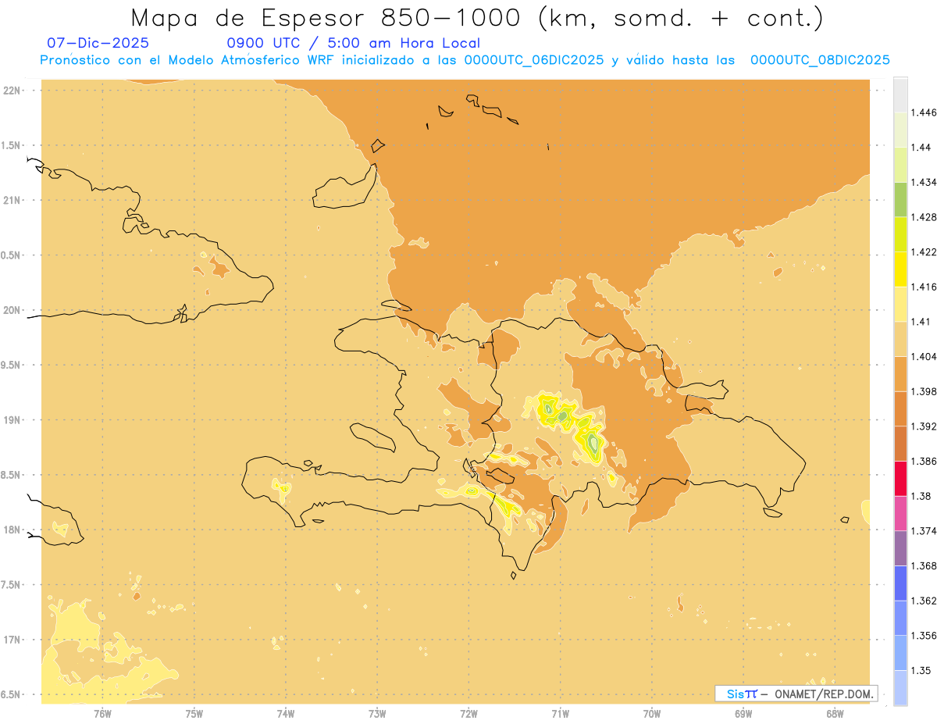Viewport: 937px width, 724px height.
Task: Click the WRF forecast description line
Action: pyautogui.click(x=465, y=59)
